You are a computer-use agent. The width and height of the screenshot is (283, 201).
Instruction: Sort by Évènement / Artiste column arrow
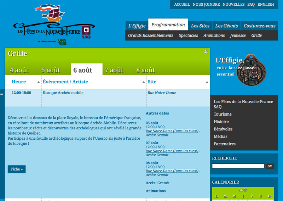[143, 82]
